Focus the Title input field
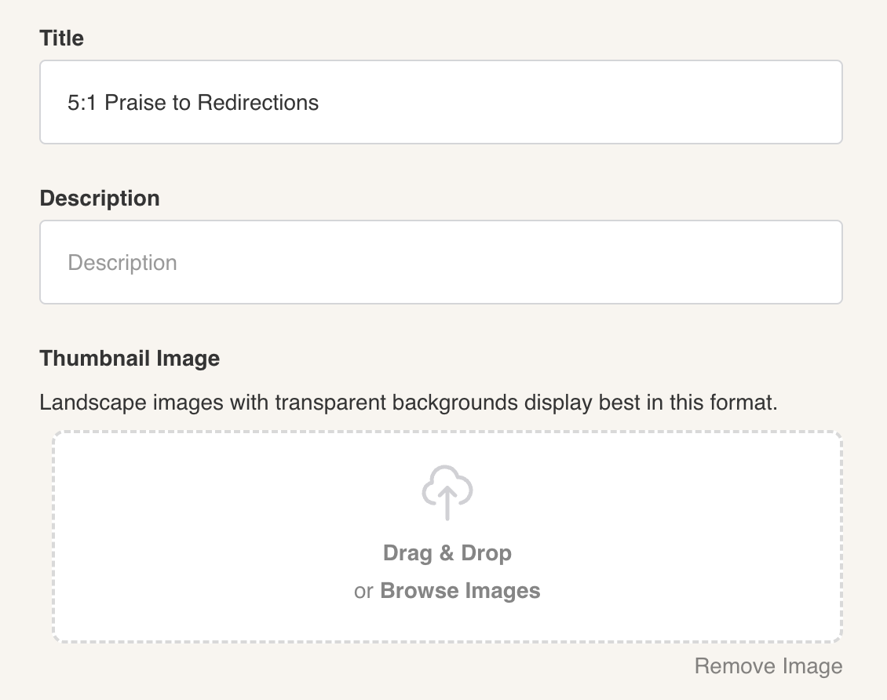Screen dimensions: 887x700 tap(440, 102)
